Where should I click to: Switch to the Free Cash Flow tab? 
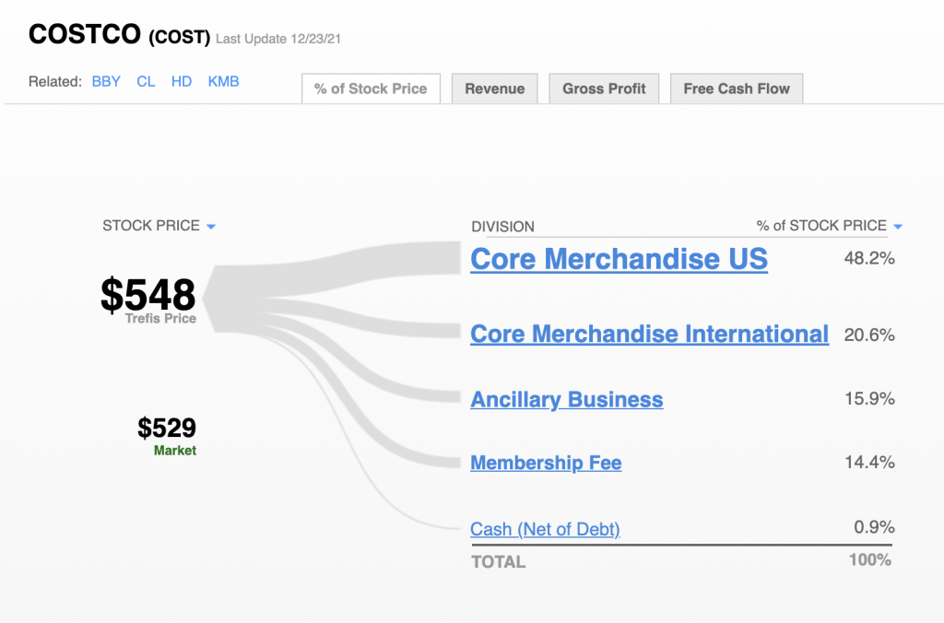pos(736,88)
